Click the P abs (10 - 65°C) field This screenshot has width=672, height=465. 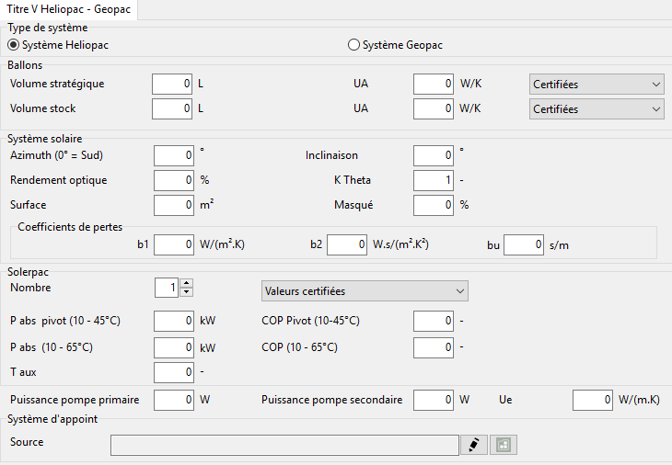point(174,347)
